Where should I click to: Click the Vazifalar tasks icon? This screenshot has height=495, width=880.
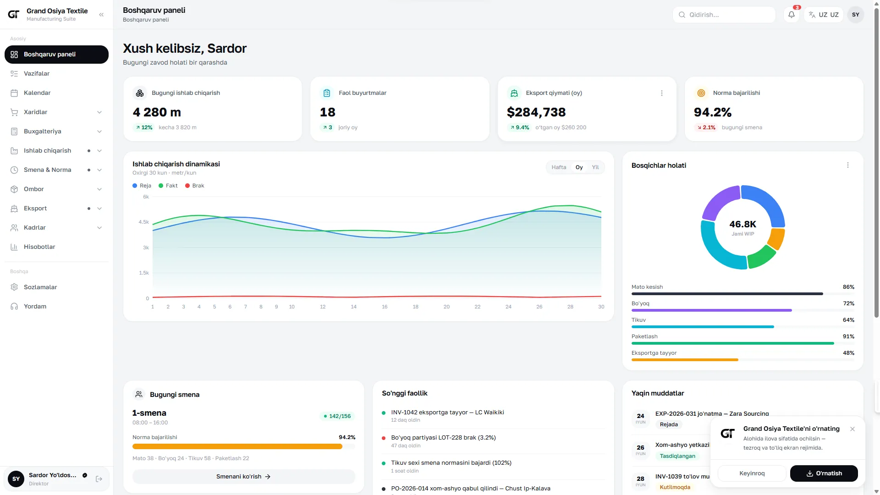14,73
